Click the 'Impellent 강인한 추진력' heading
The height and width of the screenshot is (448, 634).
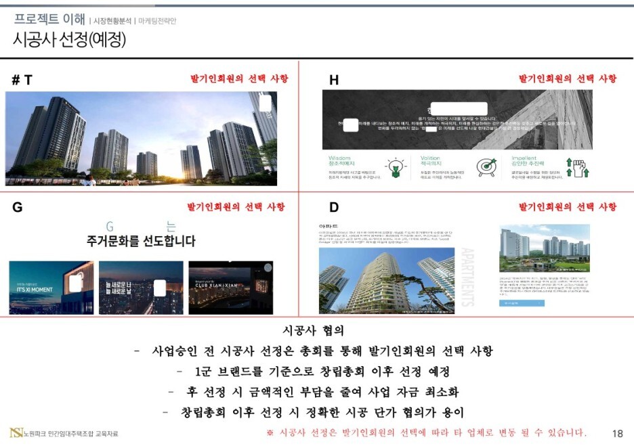pyautogui.click(x=527, y=161)
